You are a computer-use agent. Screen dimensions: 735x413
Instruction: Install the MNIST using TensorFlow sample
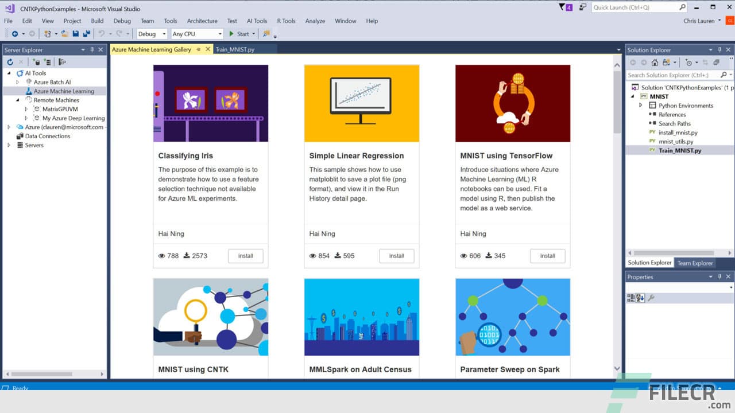pyautogui.click(x=547, y=256)
